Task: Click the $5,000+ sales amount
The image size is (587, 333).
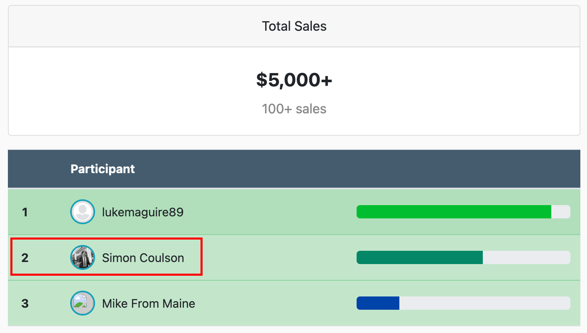Action: click(294, 80)
